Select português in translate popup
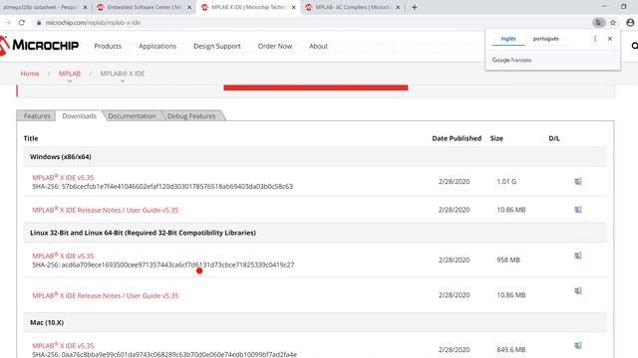 pos(545,39)
